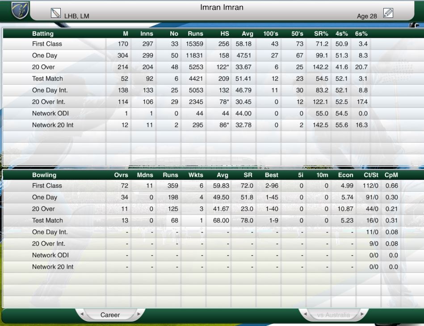Click the Wkts column header
Image resolution: width=424 pixels, height=326 pixels.
point(196,175)
